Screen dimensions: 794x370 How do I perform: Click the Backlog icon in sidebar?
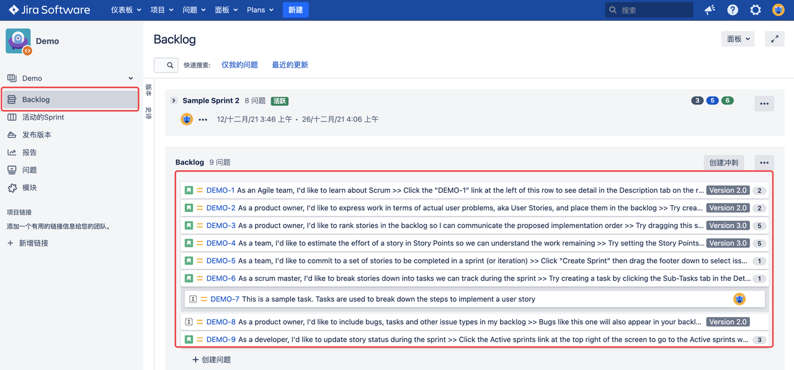[x=12, y=99]
